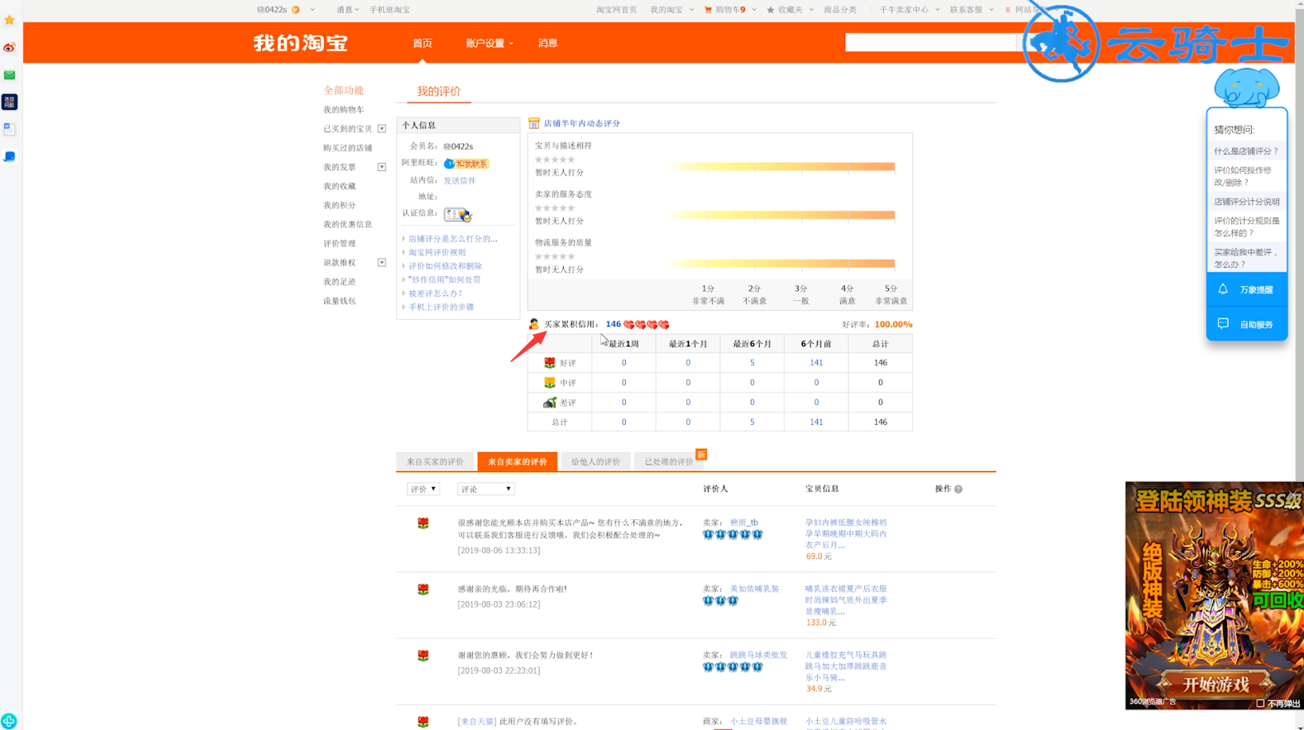Switch to 来自买家的评价 tab

(x=435, y=462)
